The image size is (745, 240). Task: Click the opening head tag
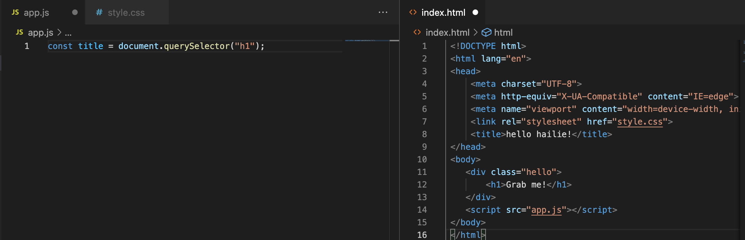pos(465,71)
